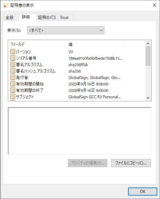This screenshot has width=160, height=199.
Task: Click the certificate icon in title bar
Action: tap(6, 5)
